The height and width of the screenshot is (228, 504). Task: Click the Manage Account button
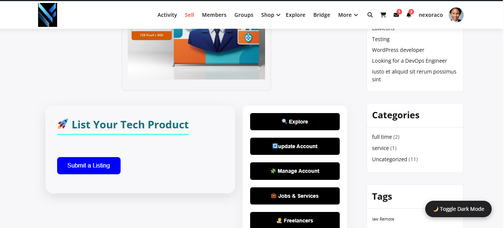[295, 171]
